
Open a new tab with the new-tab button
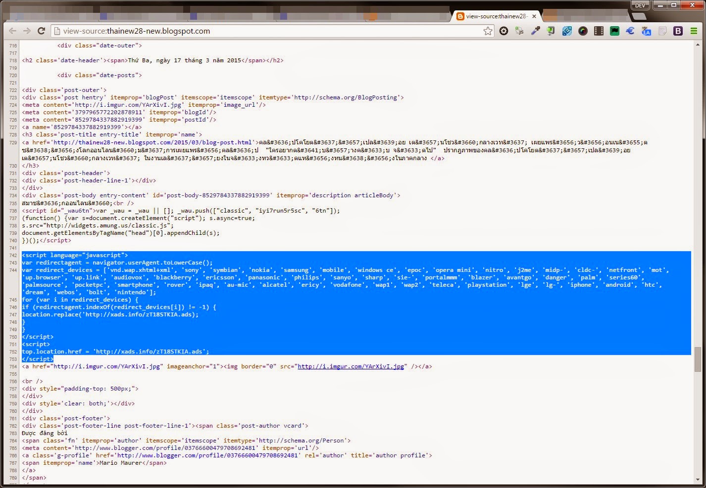coord(639,16)
